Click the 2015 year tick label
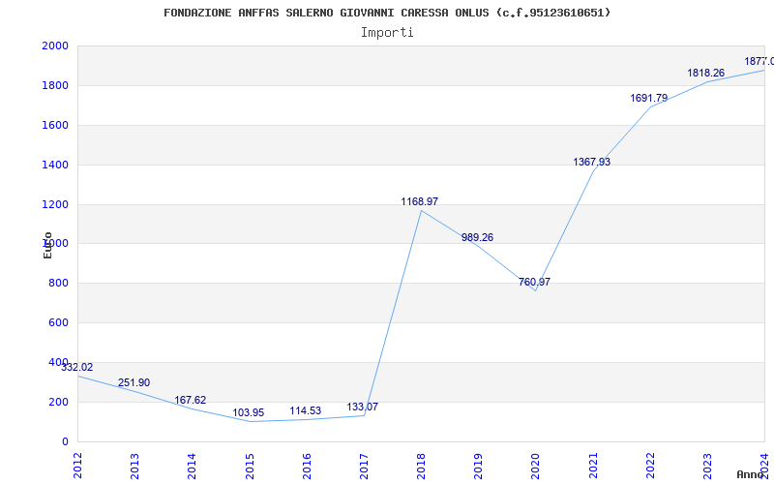The height and width of the screenshot is (484, 774). pos(250,467)
